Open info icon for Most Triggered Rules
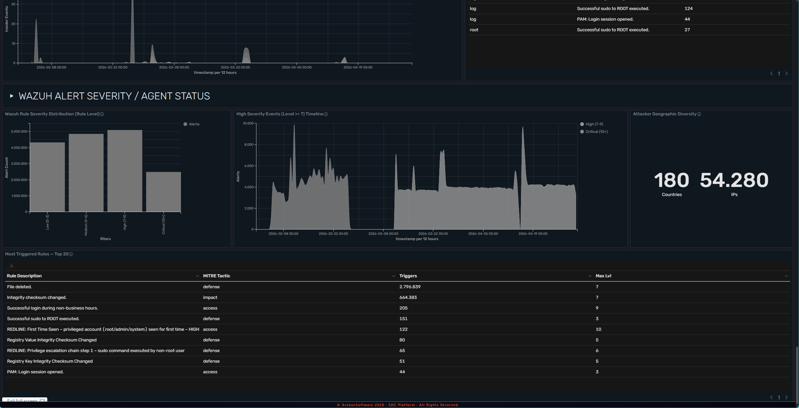799x408 pixels. click(x=71, y=254)
